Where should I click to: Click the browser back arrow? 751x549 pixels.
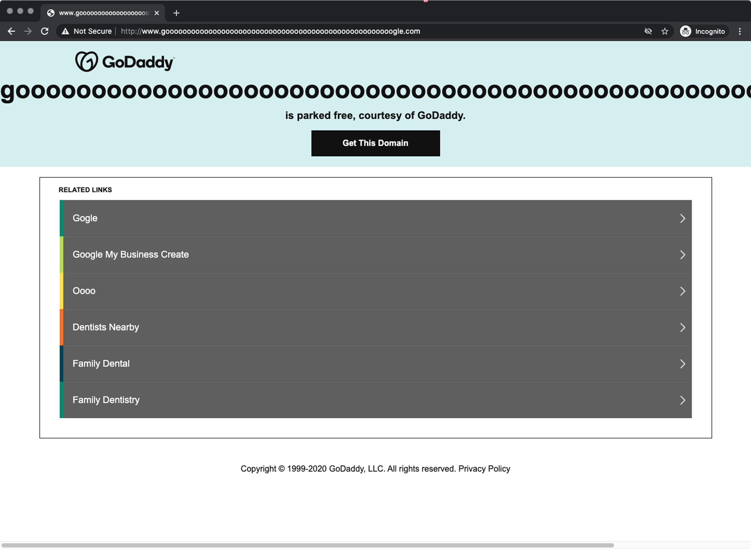11,31
